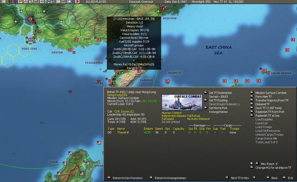Click the white star icon in top toolbar
The image size is (297, 182).
[x=4, y=2]
